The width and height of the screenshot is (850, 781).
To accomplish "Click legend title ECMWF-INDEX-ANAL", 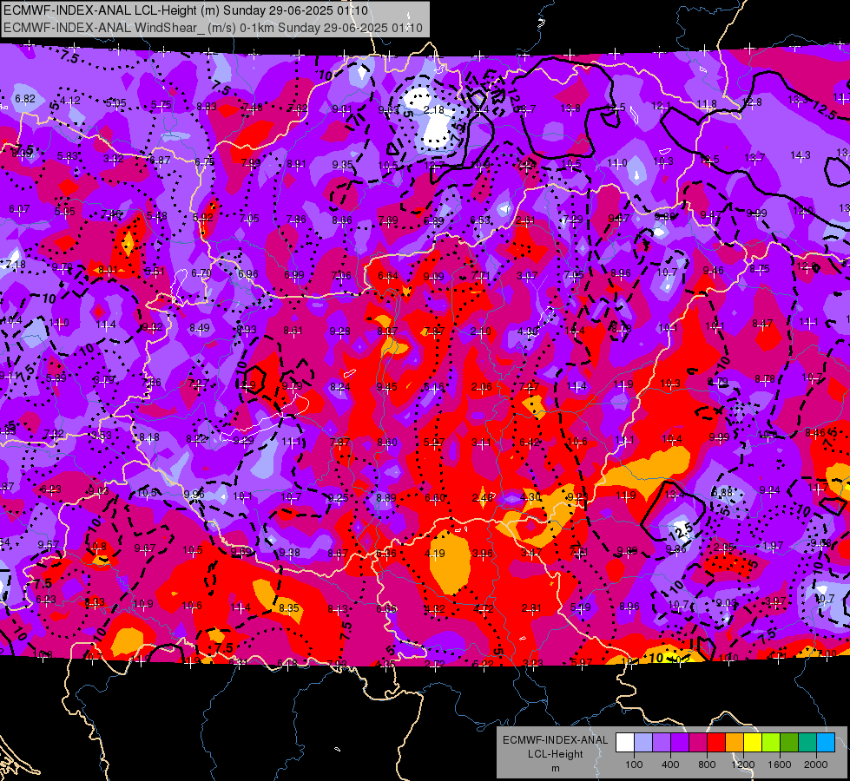I will click(555, 740).
